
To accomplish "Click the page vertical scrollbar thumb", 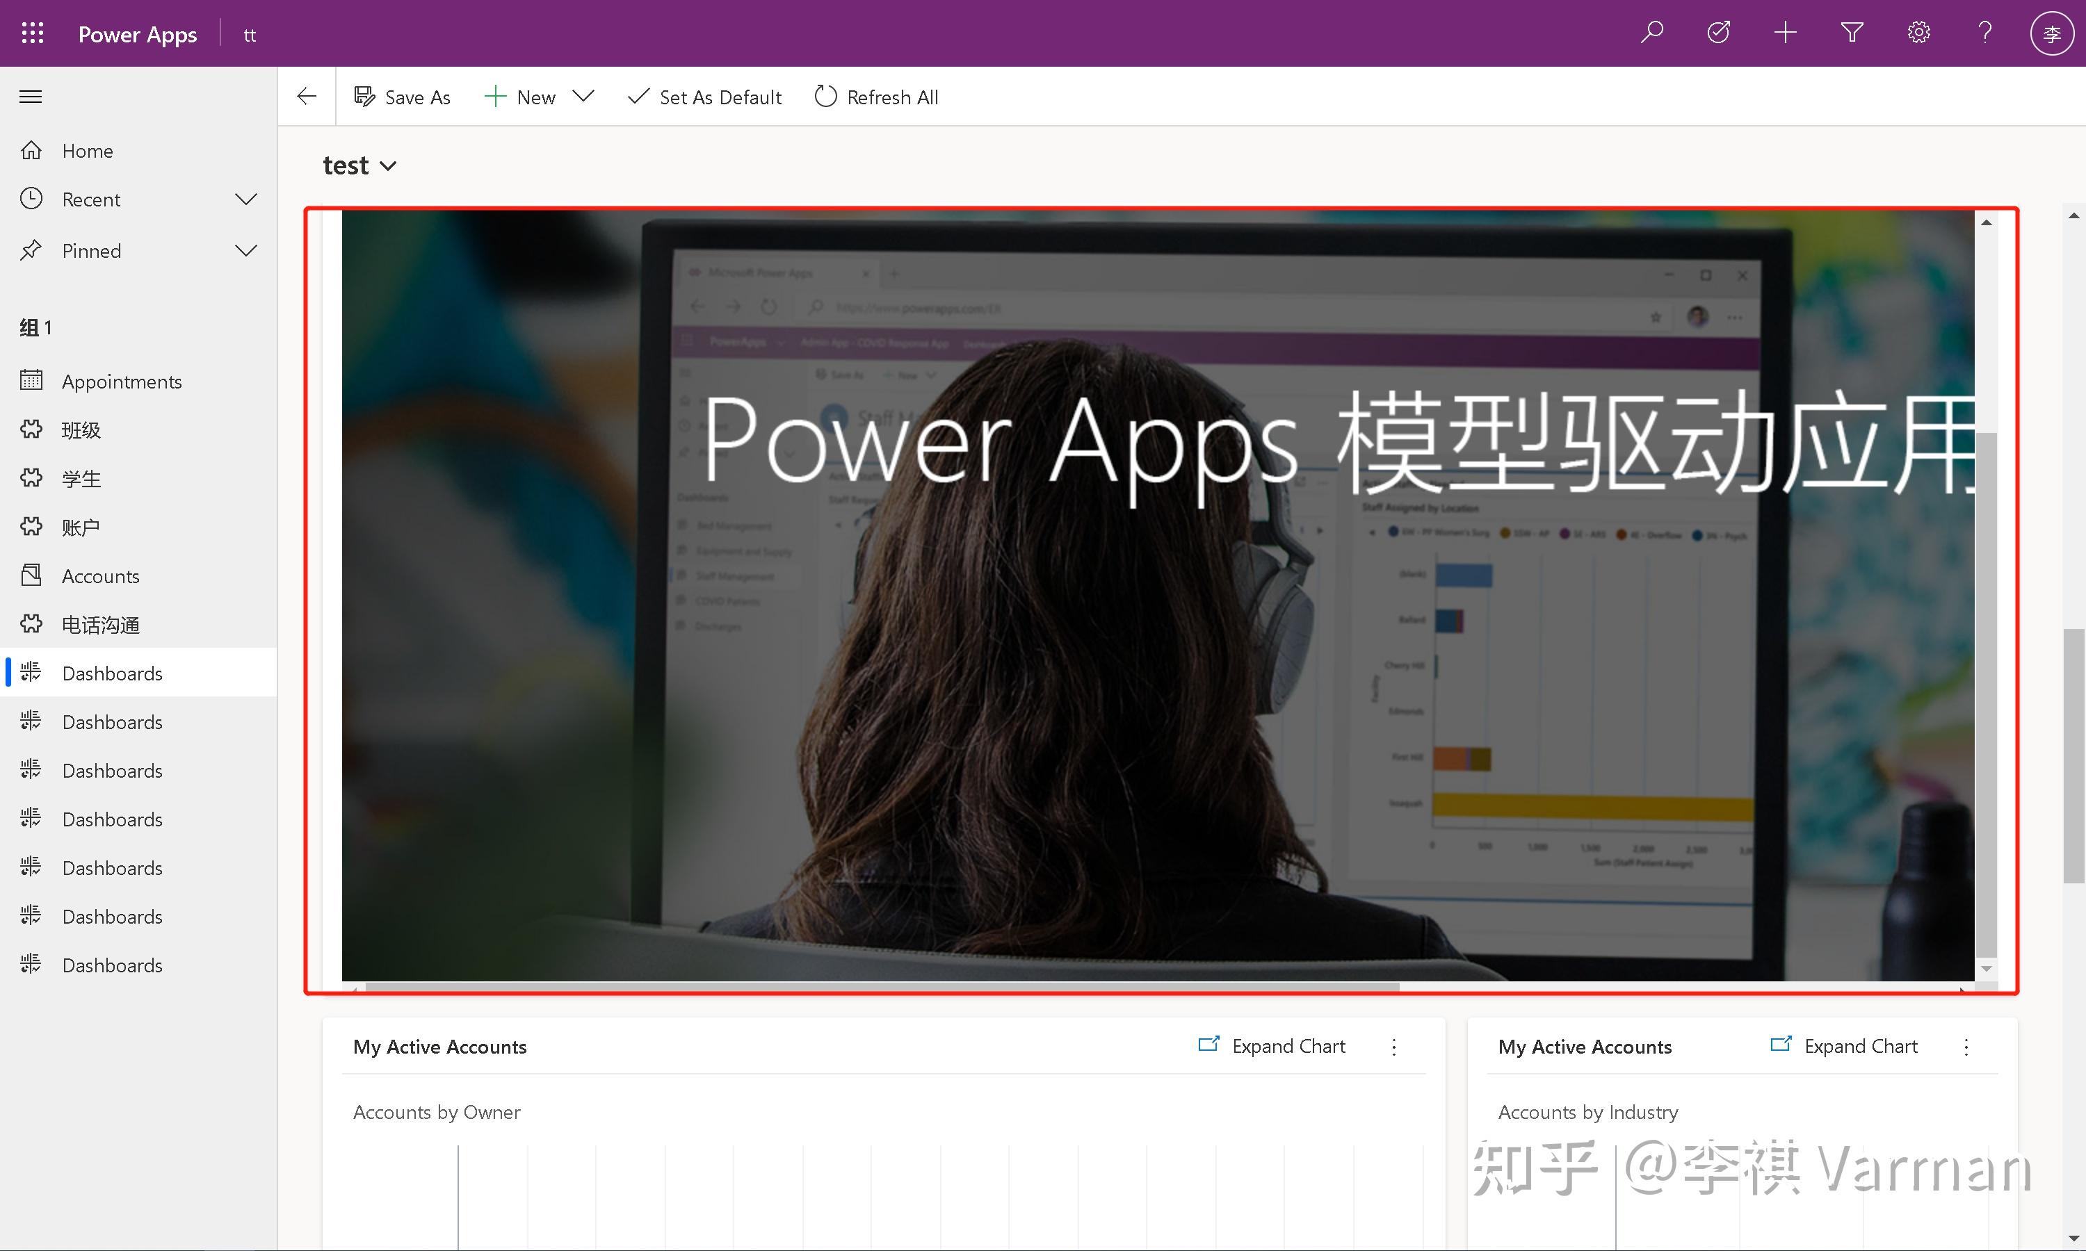I will coord(2073,755).
